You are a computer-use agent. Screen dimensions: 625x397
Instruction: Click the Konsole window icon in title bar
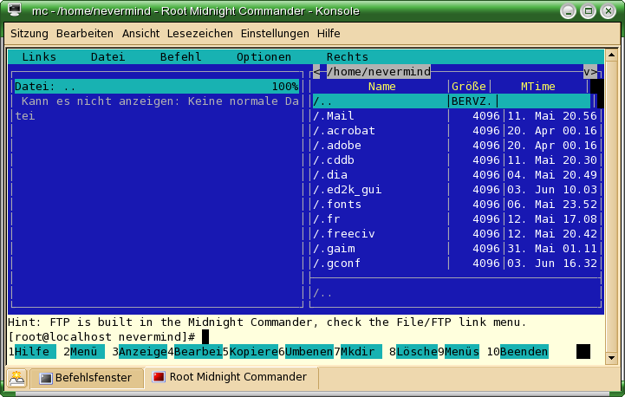click(15, 10)
